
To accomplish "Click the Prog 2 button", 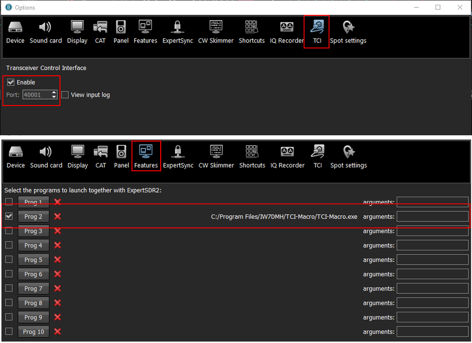I will [33, 216].
